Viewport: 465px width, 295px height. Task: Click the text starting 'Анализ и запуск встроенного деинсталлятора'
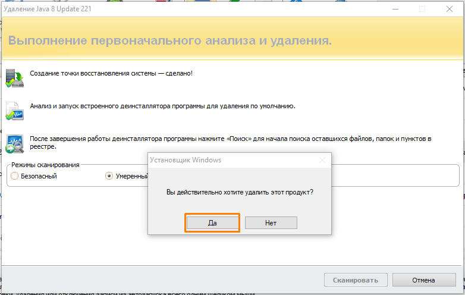162,106
